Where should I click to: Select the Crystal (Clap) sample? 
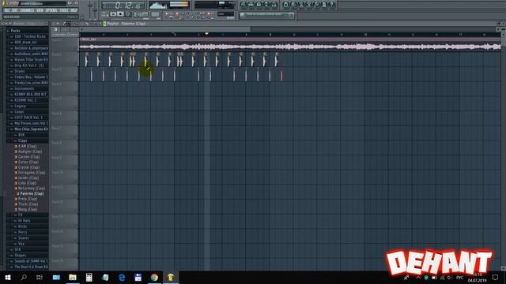tap(28, 167)
